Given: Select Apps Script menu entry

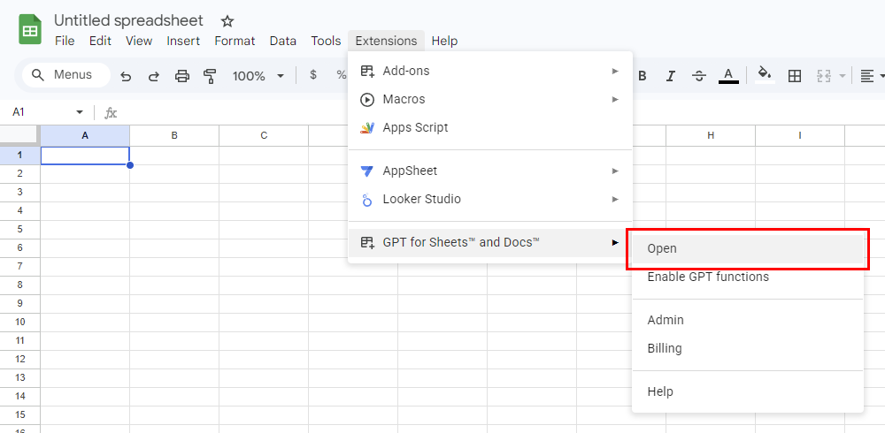Looking at the screenshot, I should (x=490, y=128).
